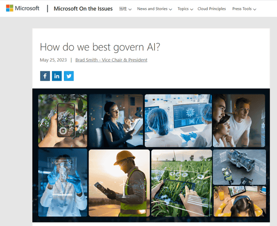Share article on Twitter
The width and height of the screenshot is (277, 226).
point(69,76)
